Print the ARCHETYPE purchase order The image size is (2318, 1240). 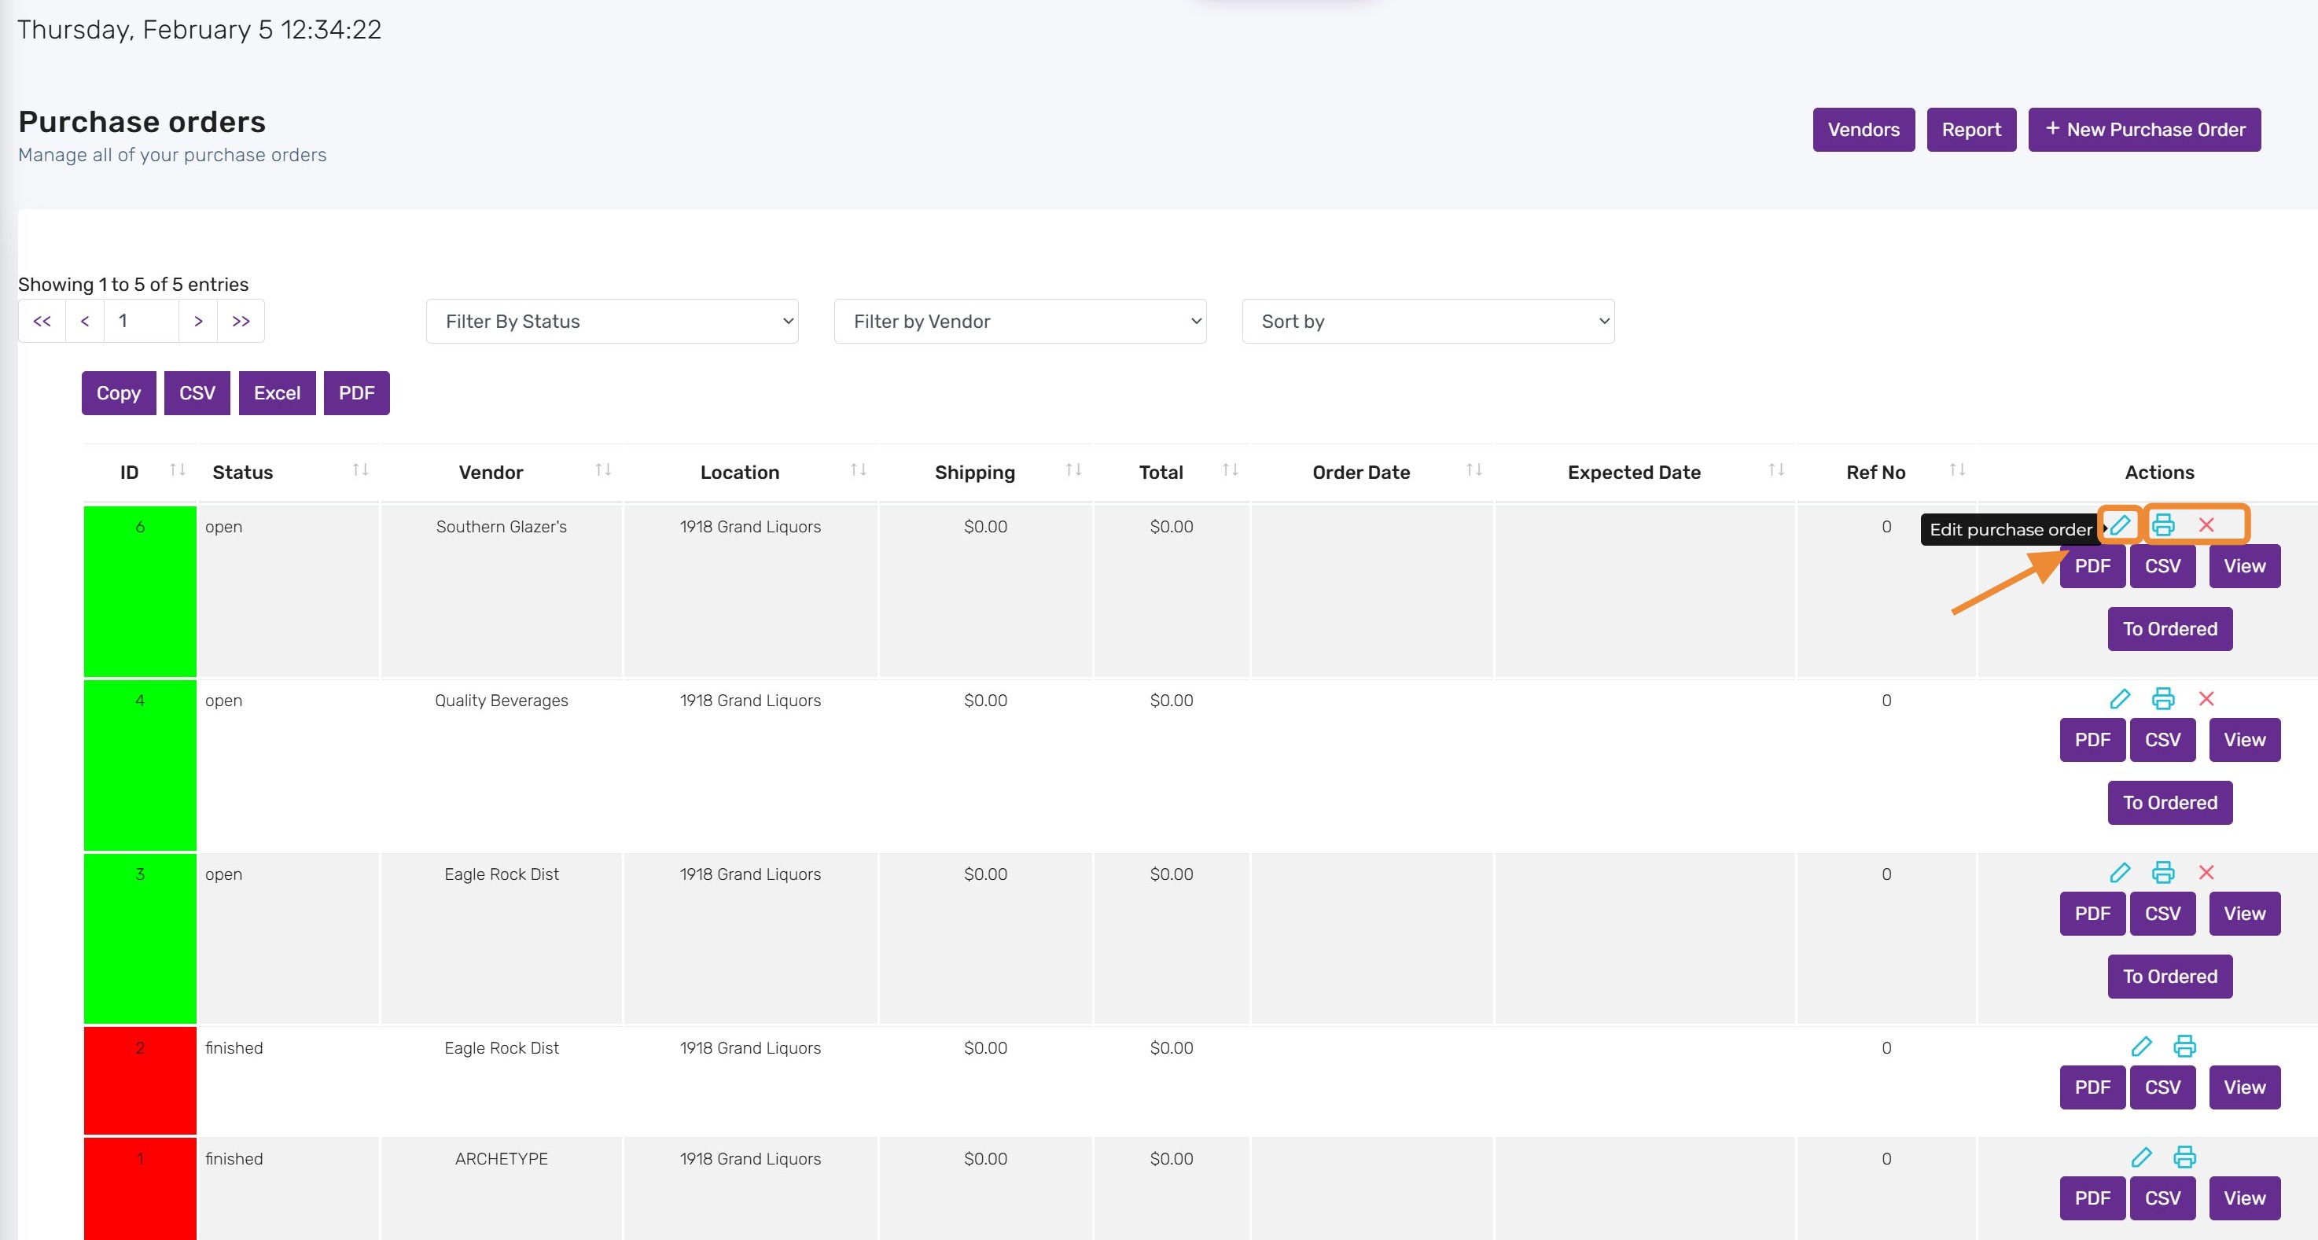point(2185,1157)
